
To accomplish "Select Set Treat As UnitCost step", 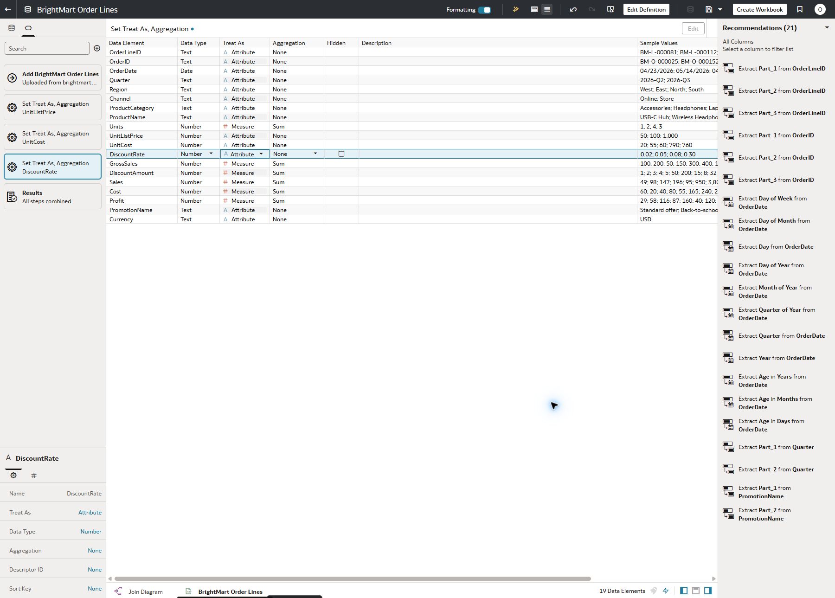I will point(53,137).
